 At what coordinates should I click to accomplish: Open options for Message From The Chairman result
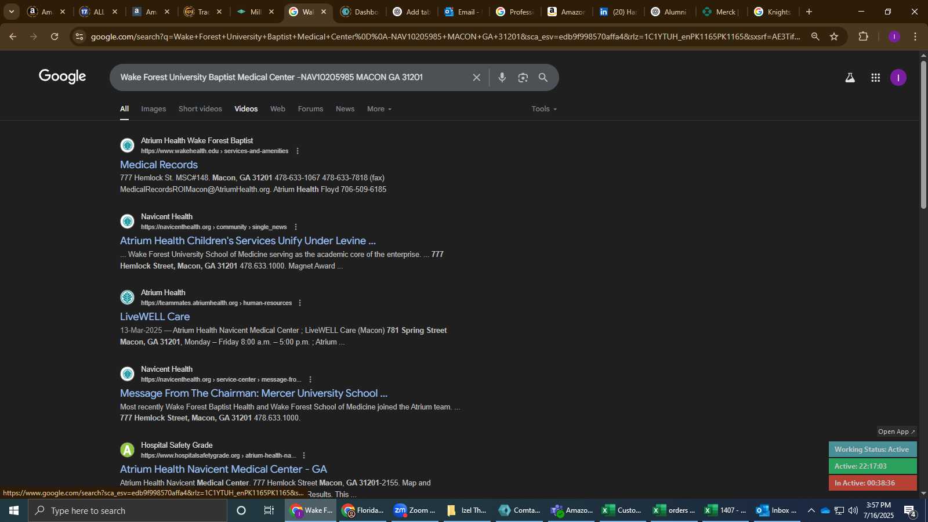coord(310,379)
